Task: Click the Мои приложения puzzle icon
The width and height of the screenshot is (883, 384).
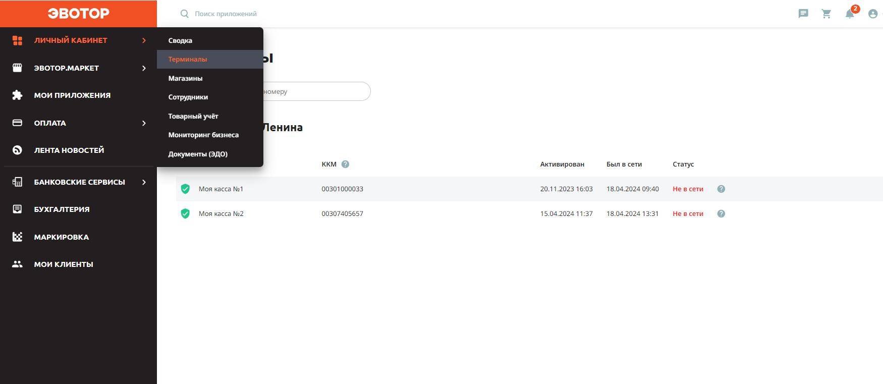Action: click(17, 95)
